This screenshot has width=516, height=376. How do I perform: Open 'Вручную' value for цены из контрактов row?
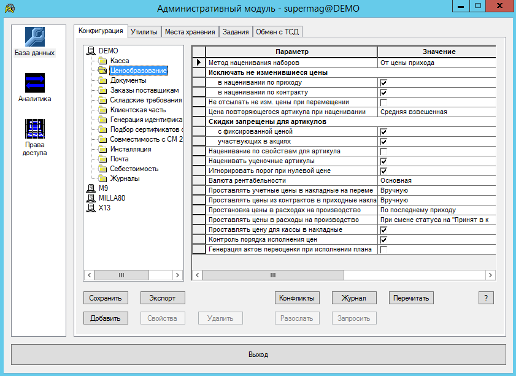(437, 201)
